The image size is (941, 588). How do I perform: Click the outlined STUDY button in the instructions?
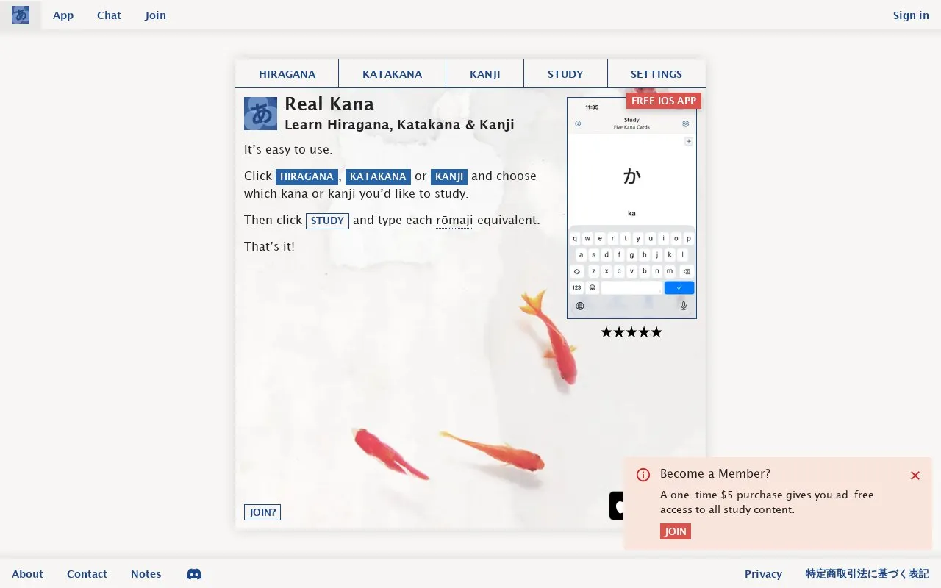[327, 220]
